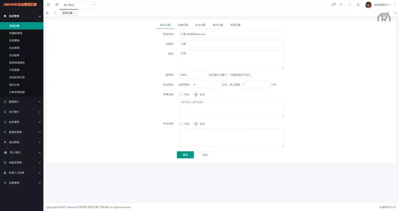Enable IP黑名单 by selecting 开启
399x211 pixels.
pyautogui.click(x=181, y=94)
